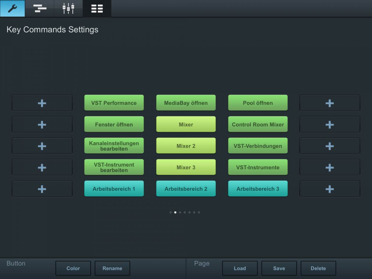Screen dimensions: 372x279
Task: Tap the Mixer 3 command button
Action: pos(186,167)
